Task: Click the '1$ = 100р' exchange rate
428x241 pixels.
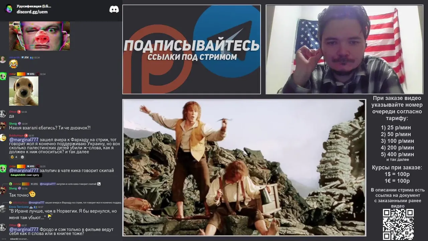Action: 397,174
